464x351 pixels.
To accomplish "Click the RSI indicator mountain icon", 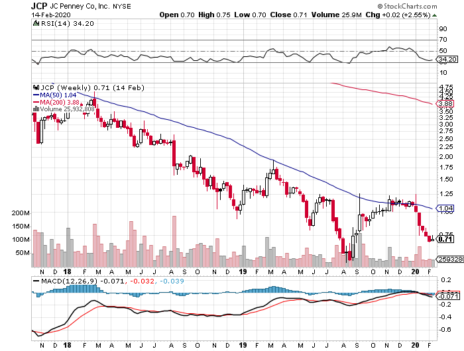I will point(36,23).
